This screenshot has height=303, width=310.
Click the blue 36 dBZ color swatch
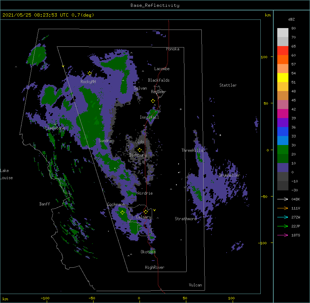(283, 131)
